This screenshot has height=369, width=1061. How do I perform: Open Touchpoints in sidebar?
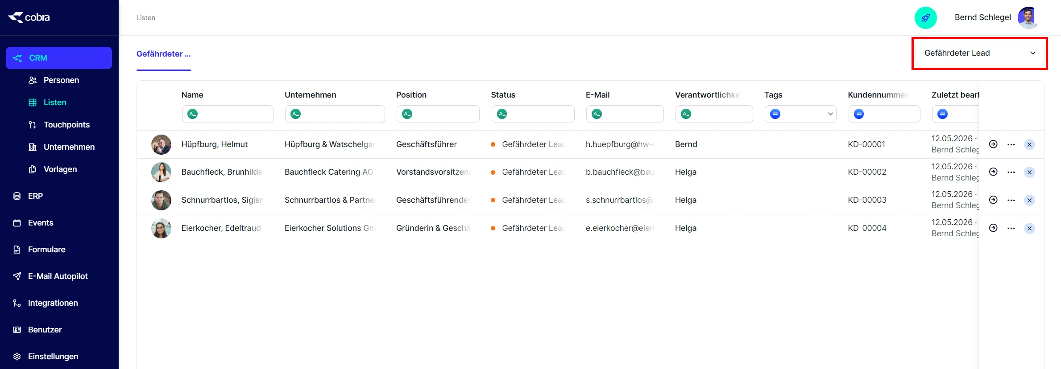coord(66,125)
